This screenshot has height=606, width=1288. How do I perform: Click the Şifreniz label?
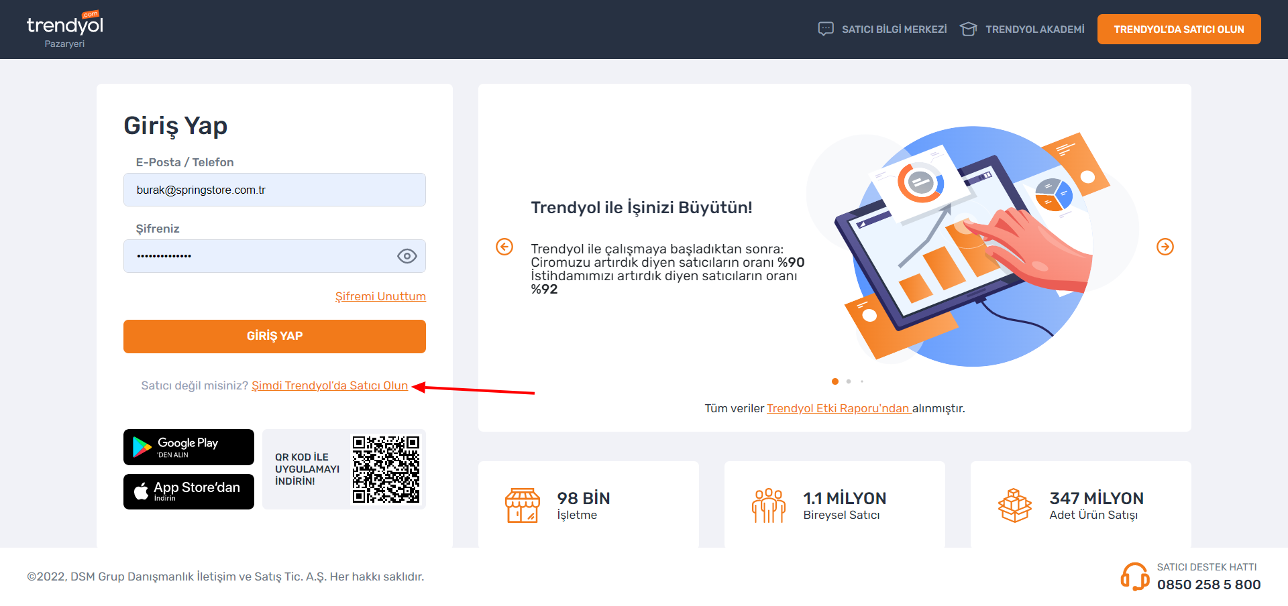[158, 229]
